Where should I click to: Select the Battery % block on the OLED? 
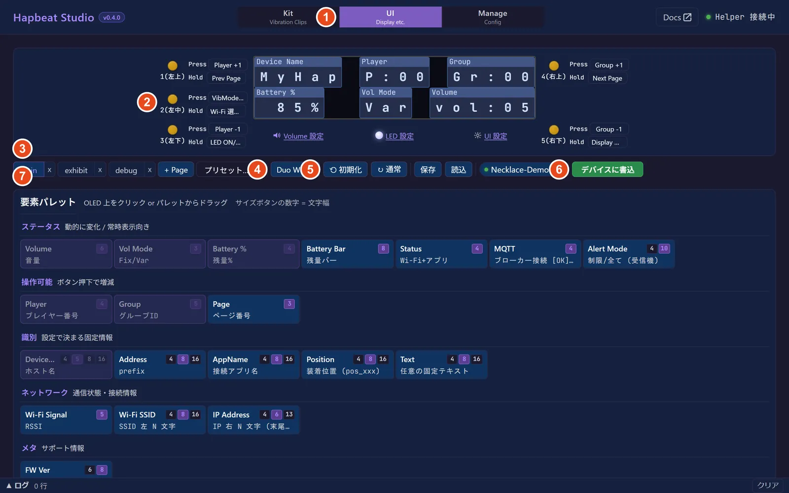click(289, 103)
